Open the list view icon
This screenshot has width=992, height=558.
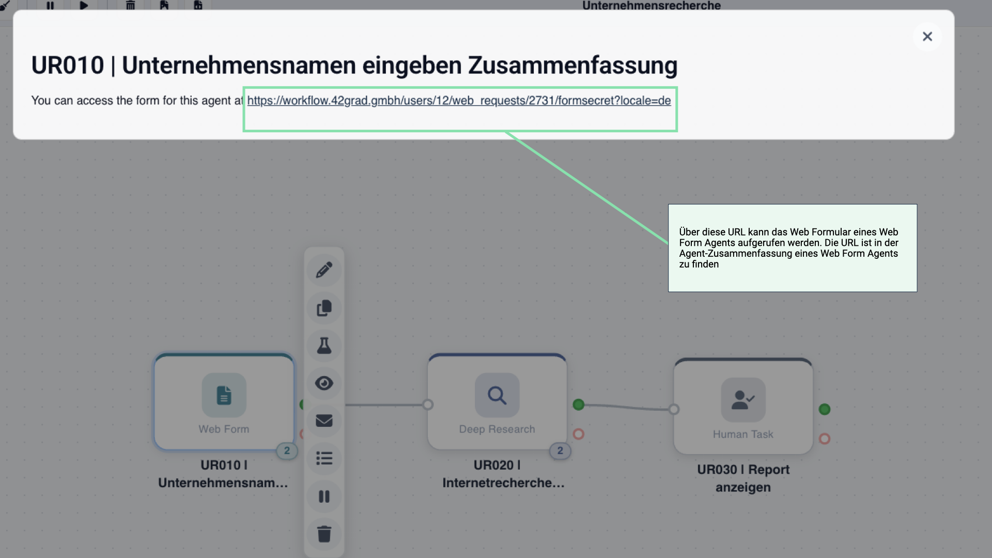click(x=324, y=458)
